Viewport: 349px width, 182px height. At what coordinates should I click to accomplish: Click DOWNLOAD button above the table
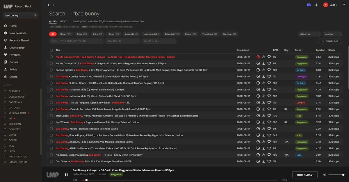coord(330,41)
